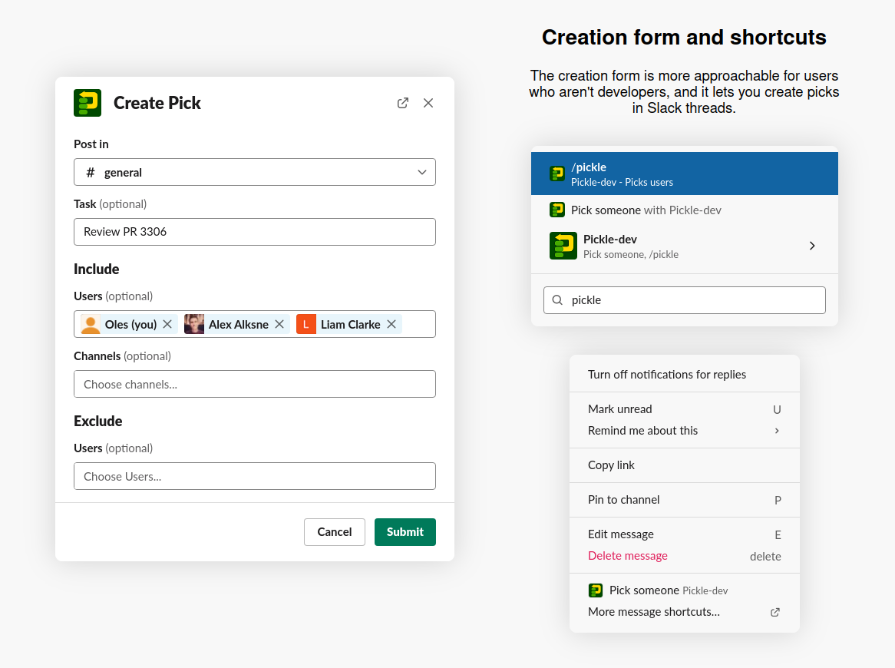Click the magnifier icon in the pickle search box

(x=557, y=299)
